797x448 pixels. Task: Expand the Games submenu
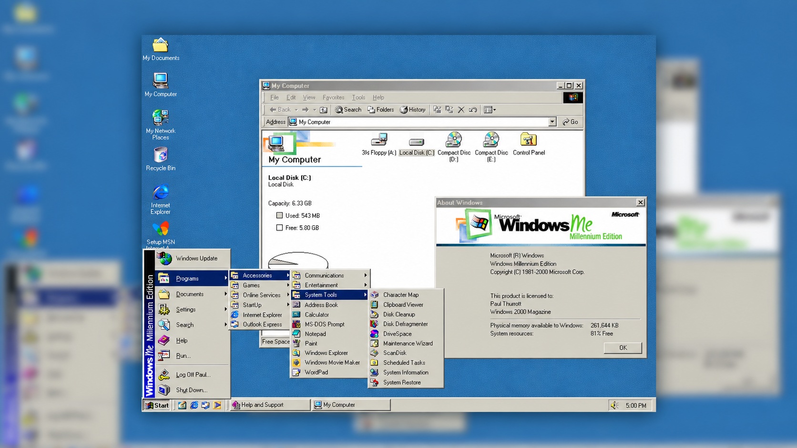pyautogui.click(x=260, y=286)
